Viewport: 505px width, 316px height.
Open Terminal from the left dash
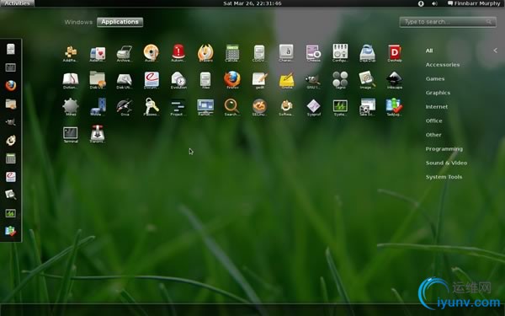pyautogui.click(x=11, y=67)
